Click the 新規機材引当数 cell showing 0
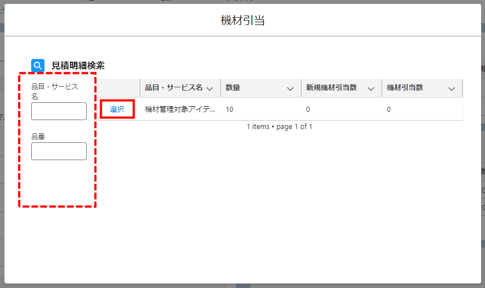This screenshot has width=485, height=288. (308, 110)
